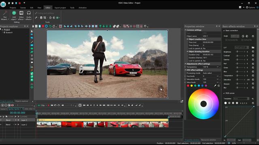The height and width of the screenshot is (145, 259).
Task: Click the red delete X in editor toolbar
Action: pos(43,26)
